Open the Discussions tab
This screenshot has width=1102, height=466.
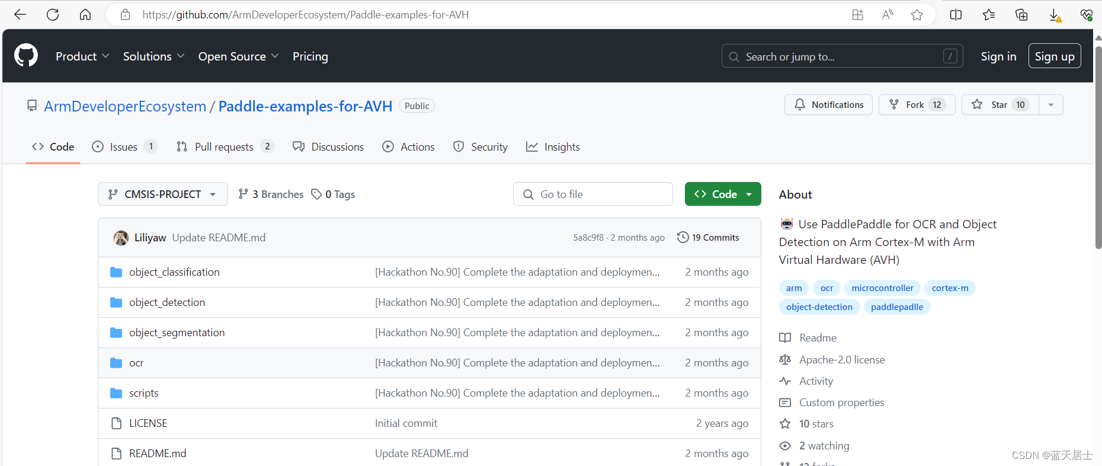(328, 146)
